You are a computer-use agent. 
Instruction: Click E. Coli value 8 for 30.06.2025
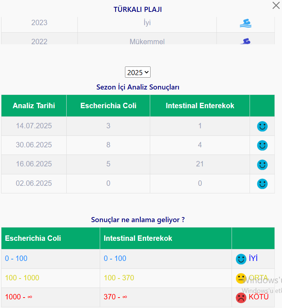pos(108,145)
